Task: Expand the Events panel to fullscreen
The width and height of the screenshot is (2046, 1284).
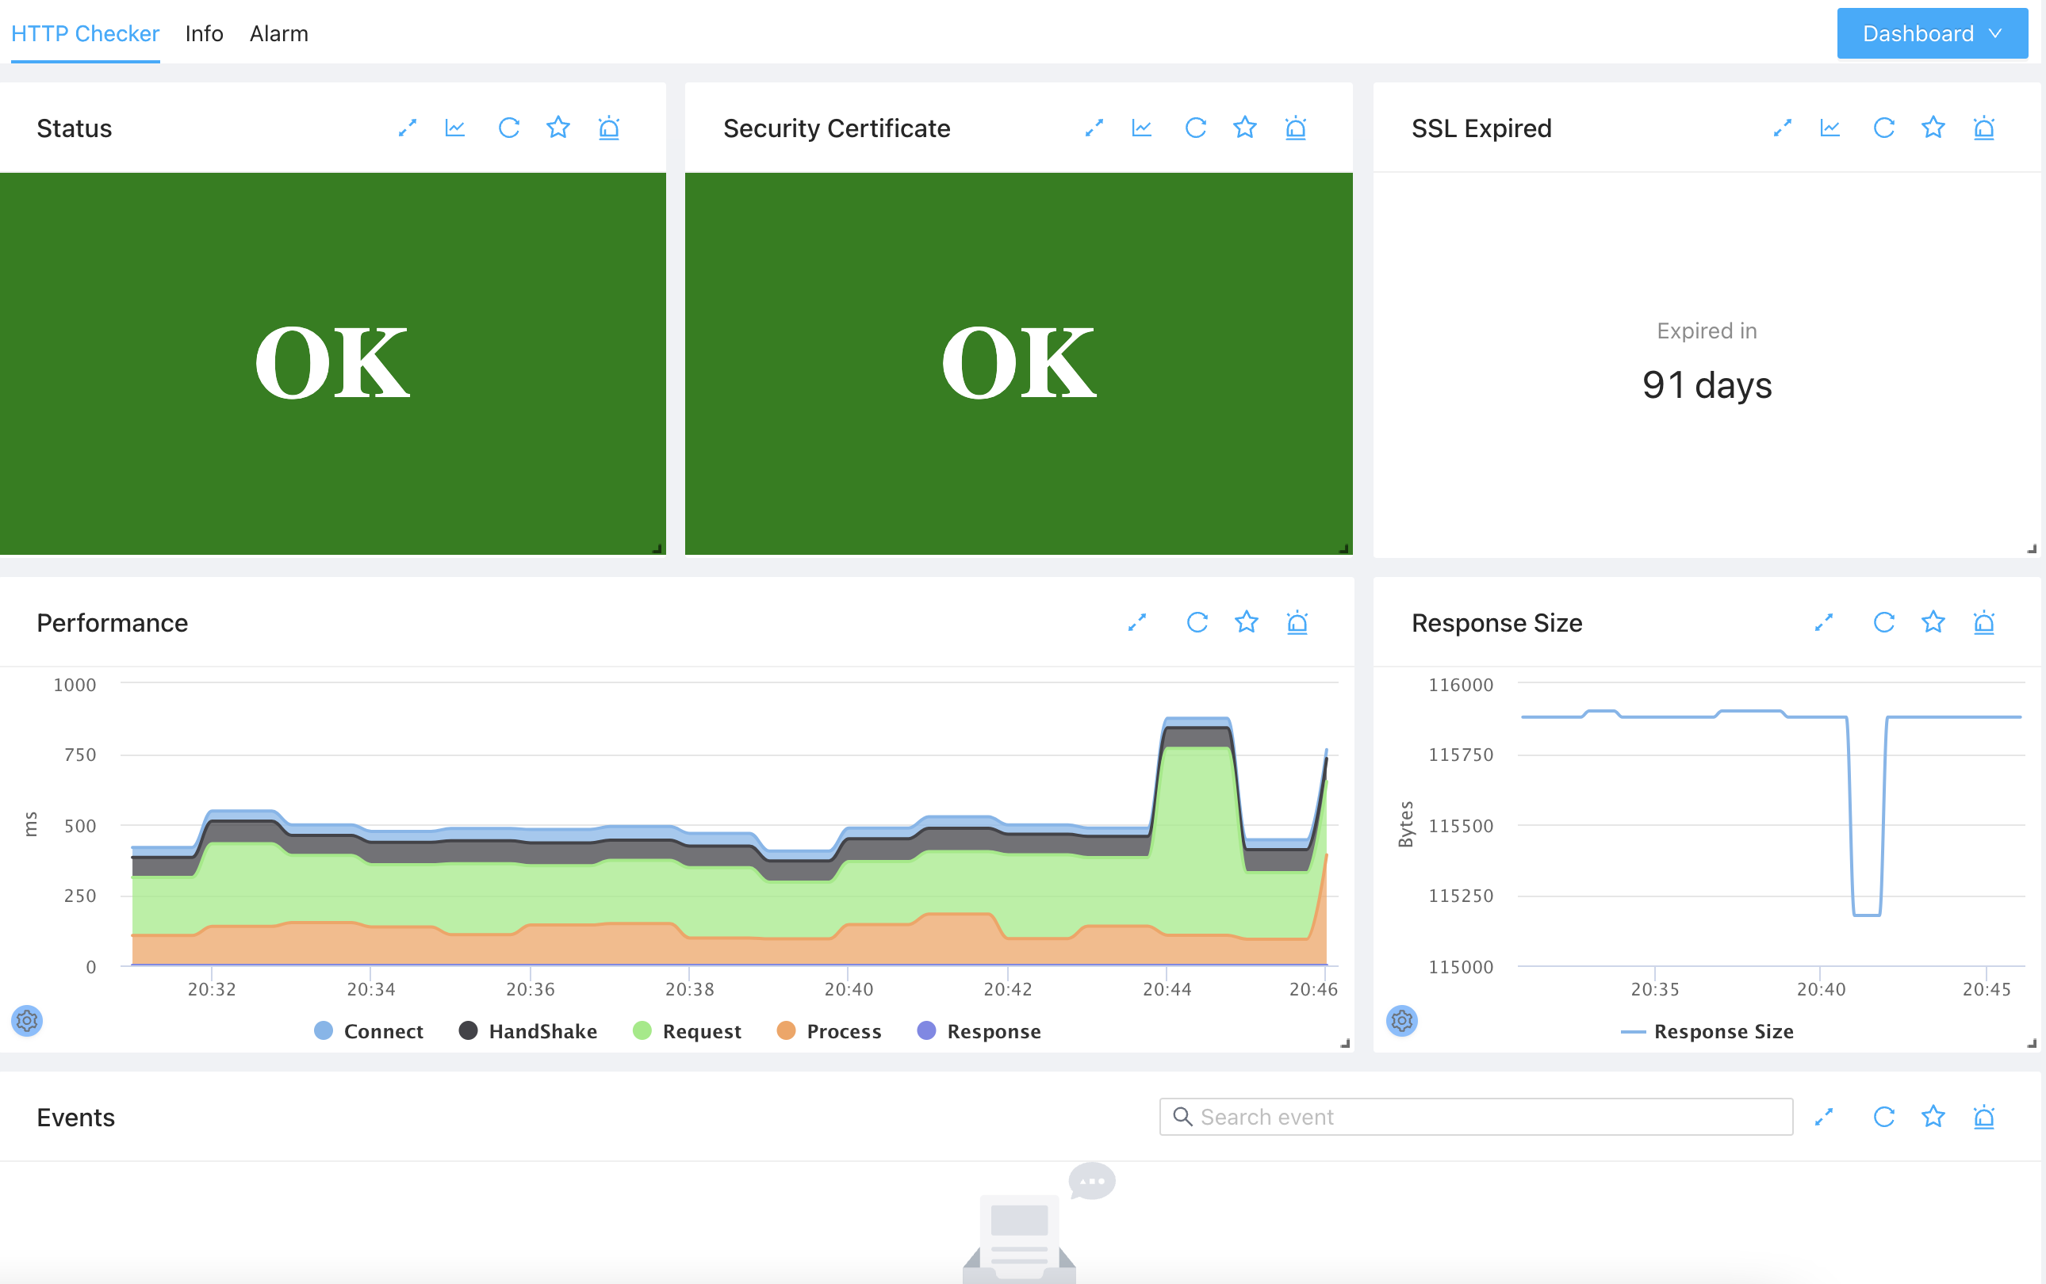Action: 1823,1117
